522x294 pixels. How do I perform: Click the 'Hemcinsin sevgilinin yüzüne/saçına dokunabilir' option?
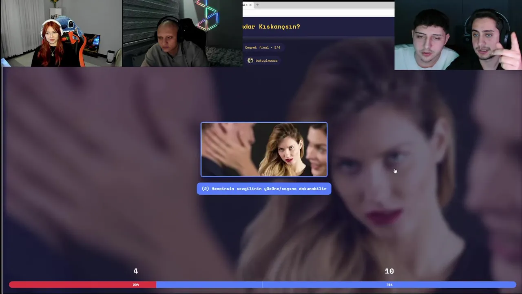tap(264, 189)
